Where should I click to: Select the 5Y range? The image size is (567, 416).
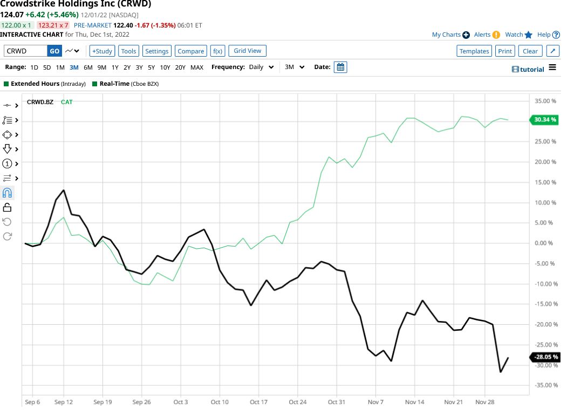151,67
